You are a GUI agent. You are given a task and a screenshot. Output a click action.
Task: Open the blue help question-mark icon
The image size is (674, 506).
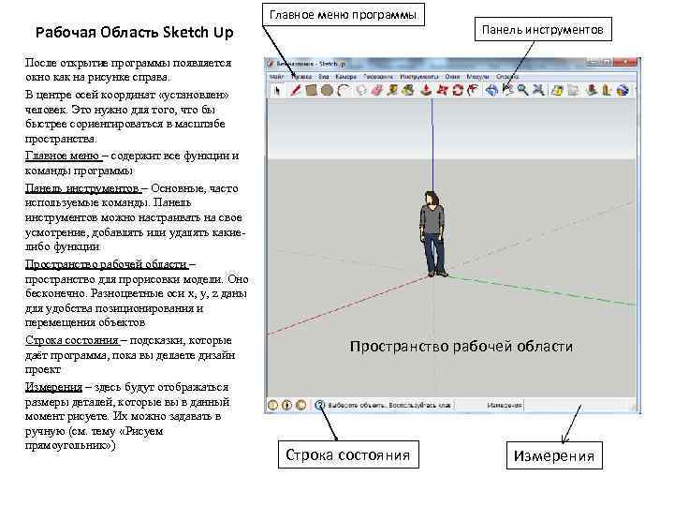[319, 405]
